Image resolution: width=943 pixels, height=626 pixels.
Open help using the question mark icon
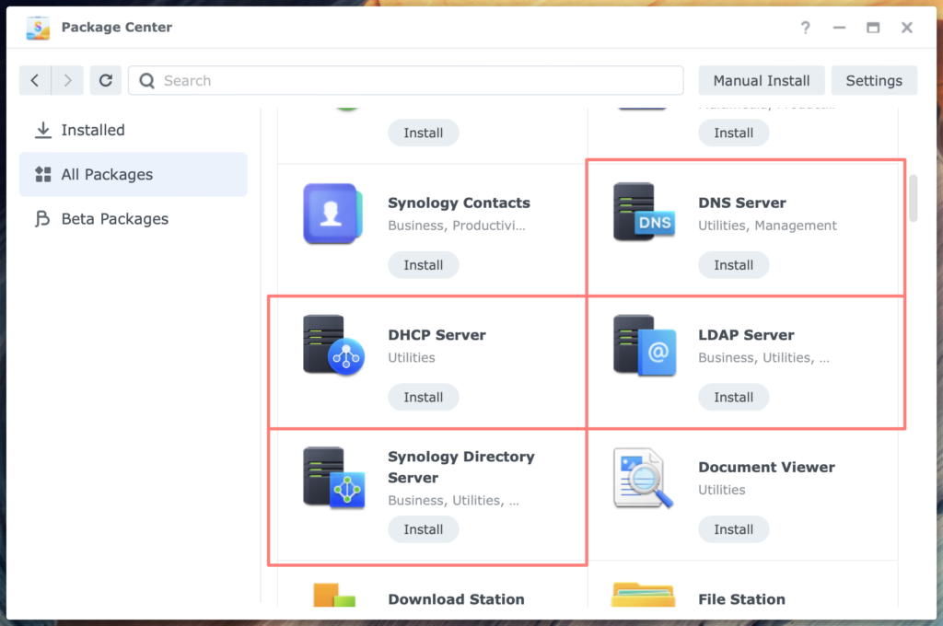[805, 28]
